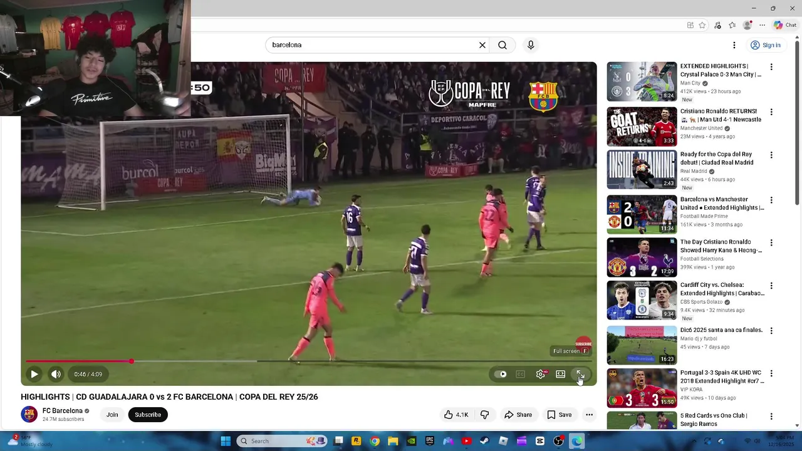Open options menu for Barcelona vs Manchester United
Viewport: 802px width, 451px height.
(x=771, y=200)
